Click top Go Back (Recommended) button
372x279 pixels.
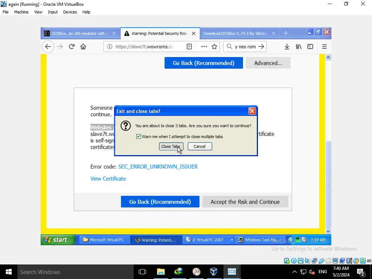coord(203,63)
